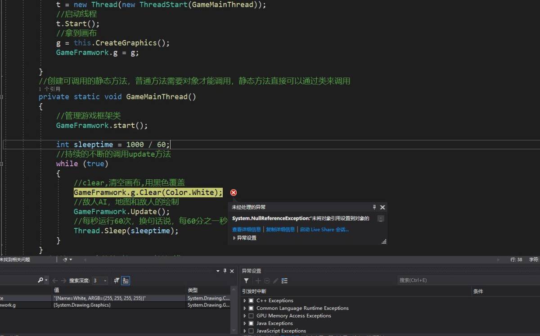Expand Common Language Runtime Exceptions node
The image size is (540, 336).
pos(245,308)
